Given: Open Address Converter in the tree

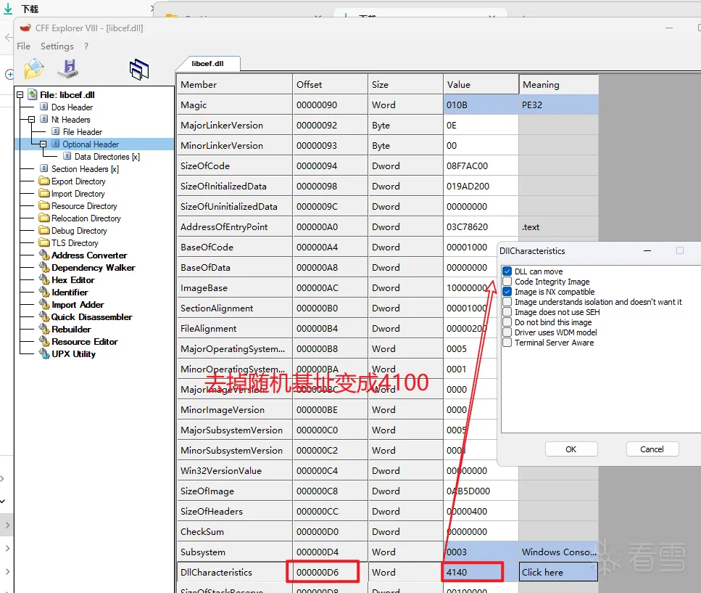Looking at the screenshot, I should [x=89, y=255].
